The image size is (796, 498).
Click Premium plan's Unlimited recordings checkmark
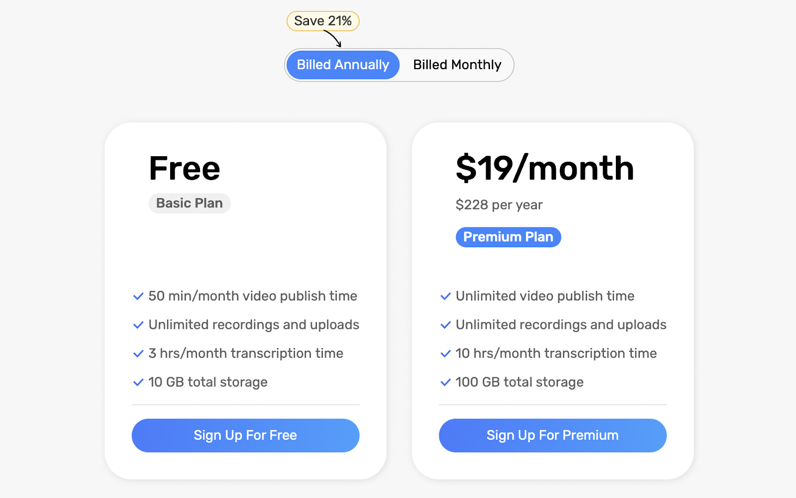coord(446,325)
